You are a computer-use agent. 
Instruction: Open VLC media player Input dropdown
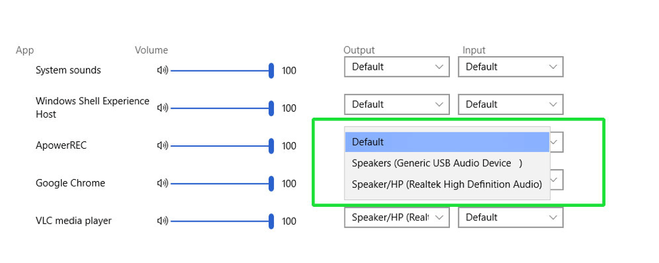point(511,217)
